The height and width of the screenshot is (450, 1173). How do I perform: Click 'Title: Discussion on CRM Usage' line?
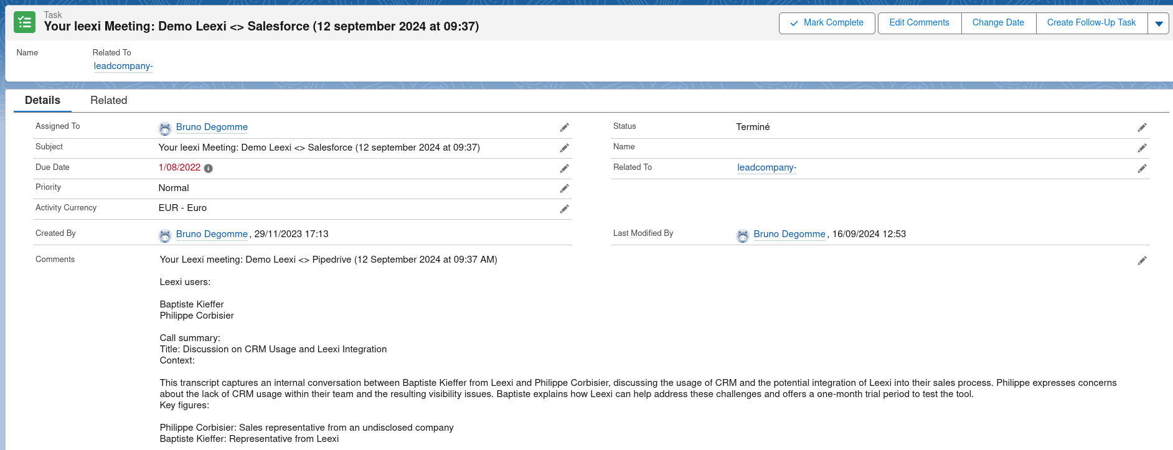[273, 349]
